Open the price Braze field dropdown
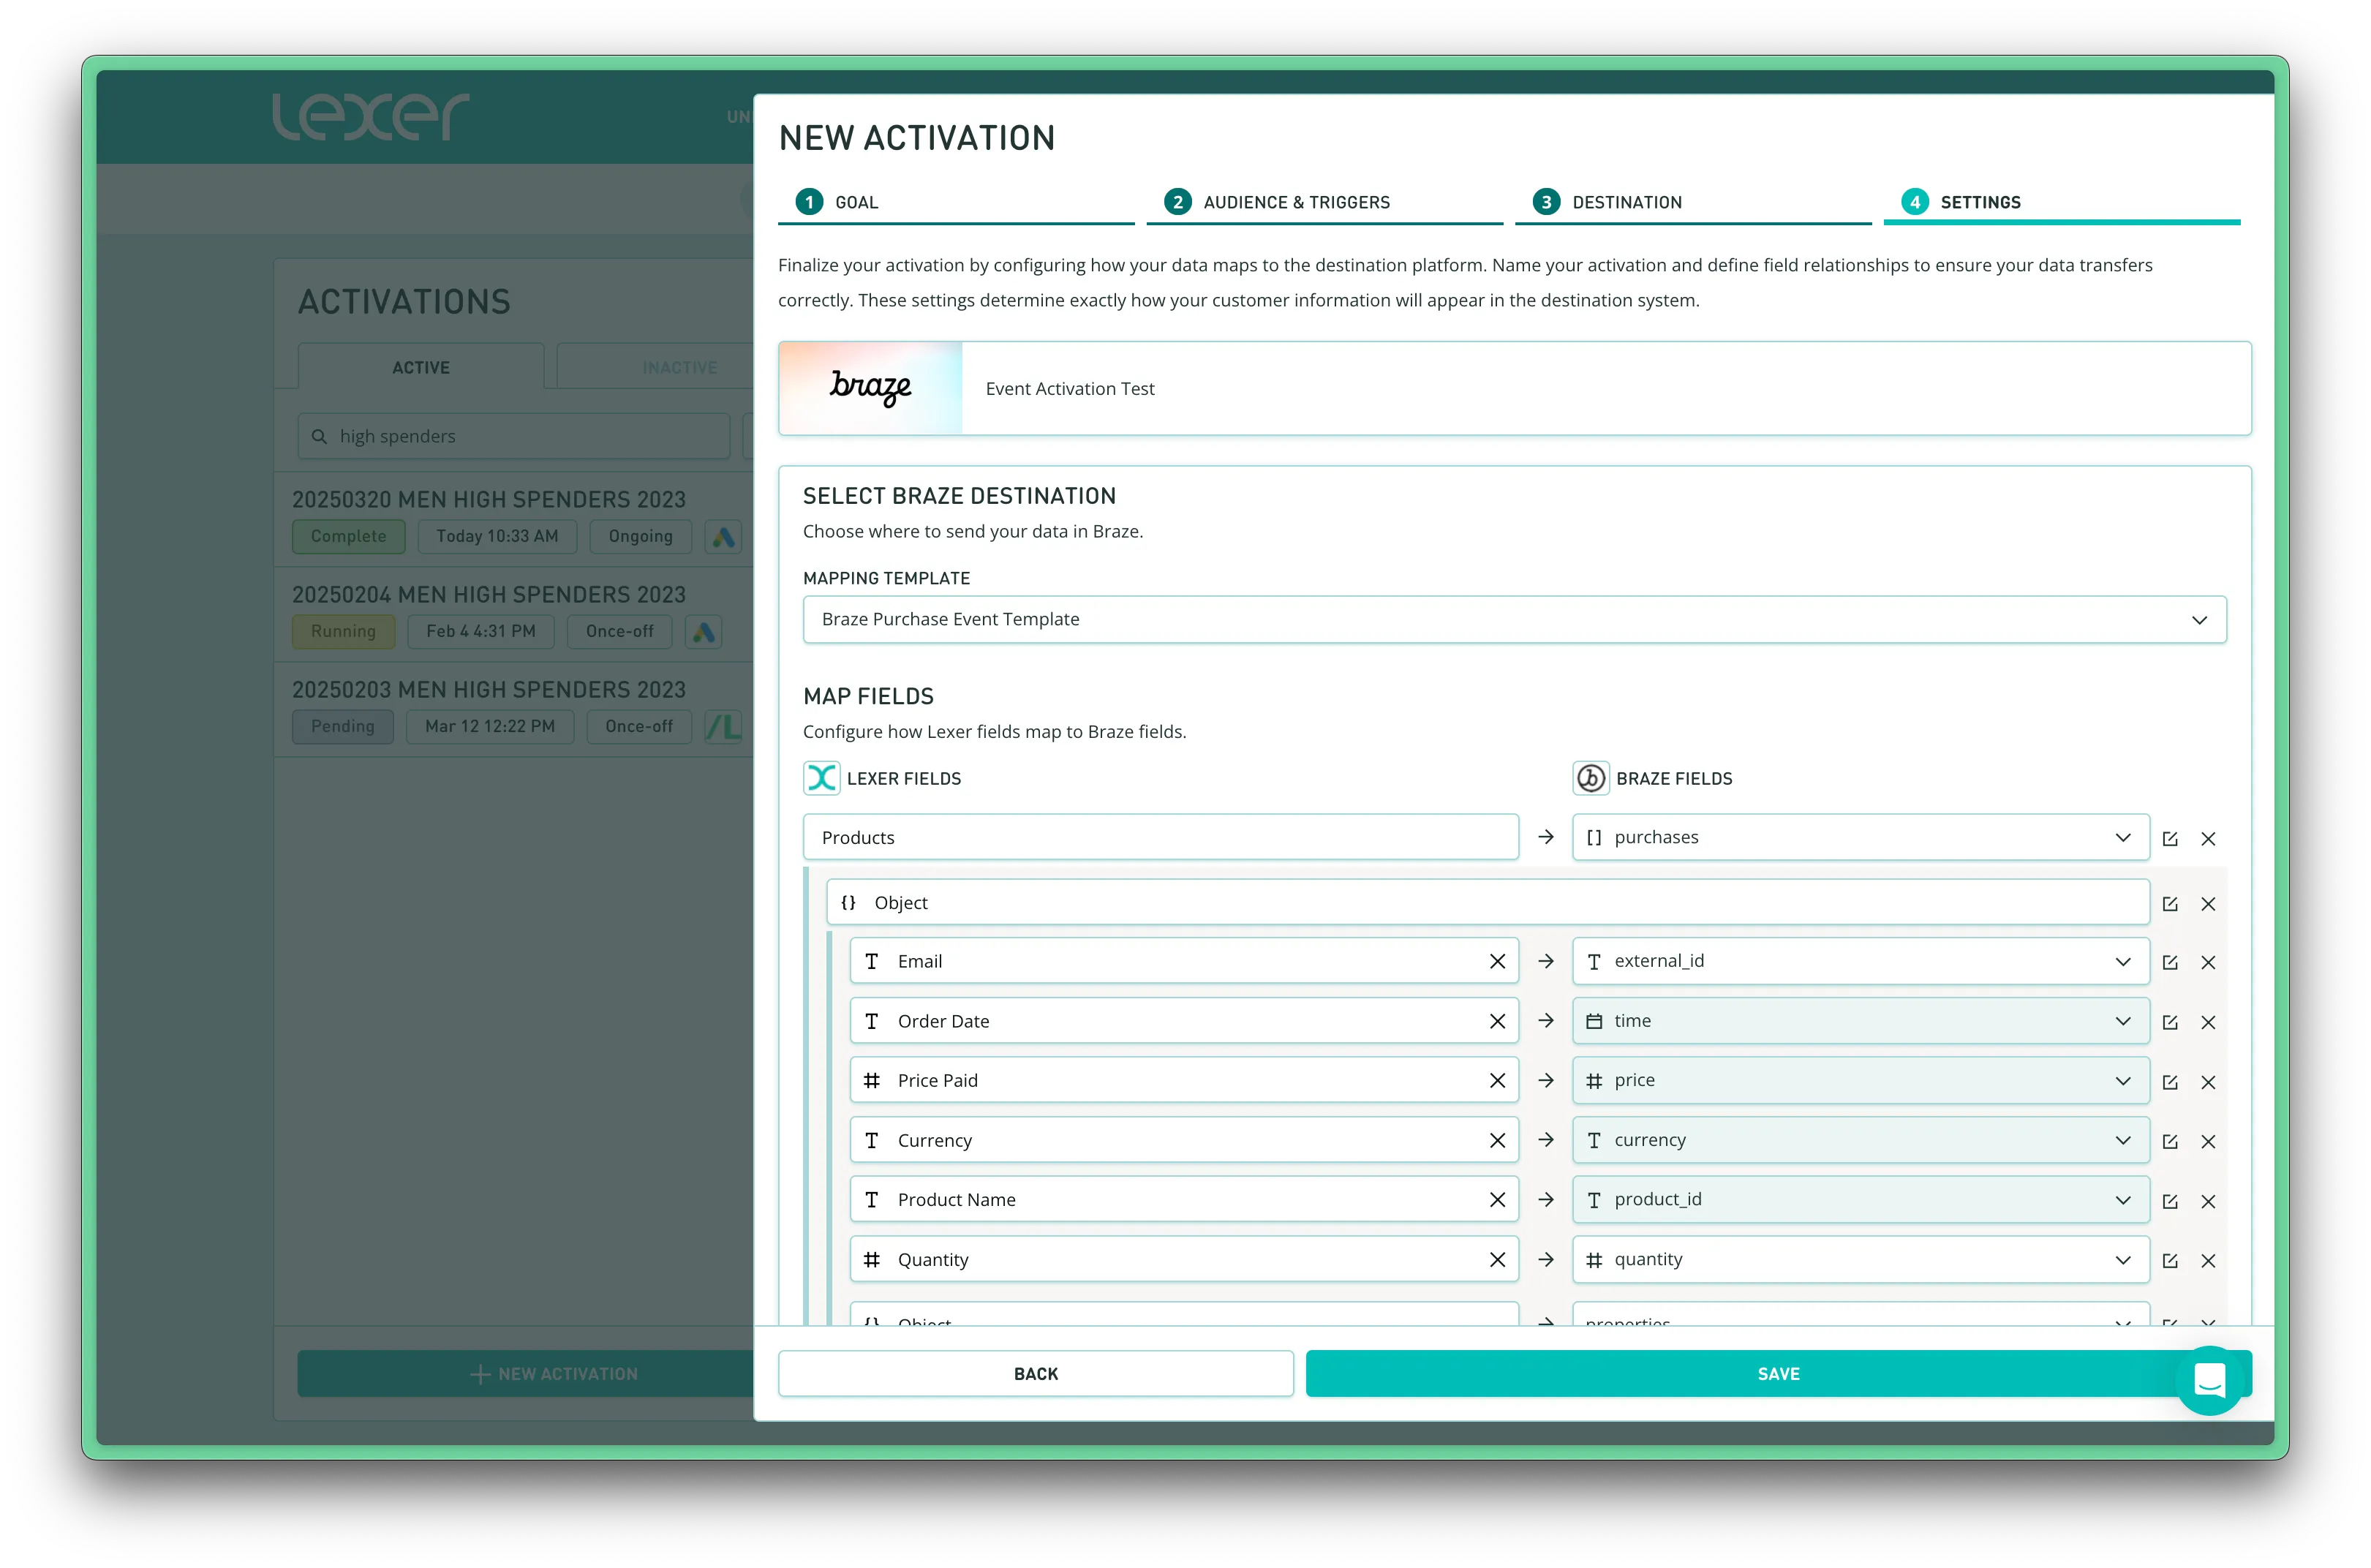Screen dimensions: 2371x1568 tap(2122, 1081)
